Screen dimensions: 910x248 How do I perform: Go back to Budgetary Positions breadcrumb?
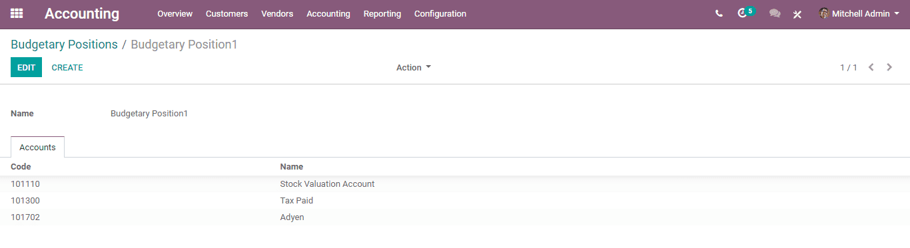click(x=64, y=45)
